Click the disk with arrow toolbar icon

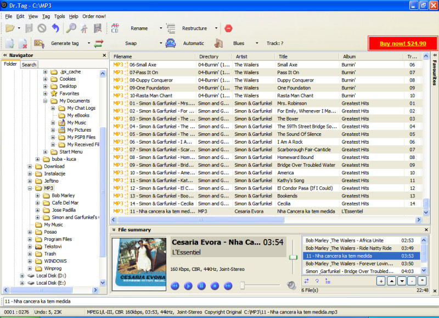click(x=98, y=29)
